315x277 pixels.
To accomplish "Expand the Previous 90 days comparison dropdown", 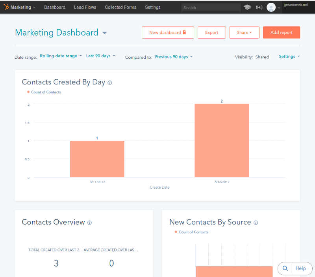I will 171,57.
